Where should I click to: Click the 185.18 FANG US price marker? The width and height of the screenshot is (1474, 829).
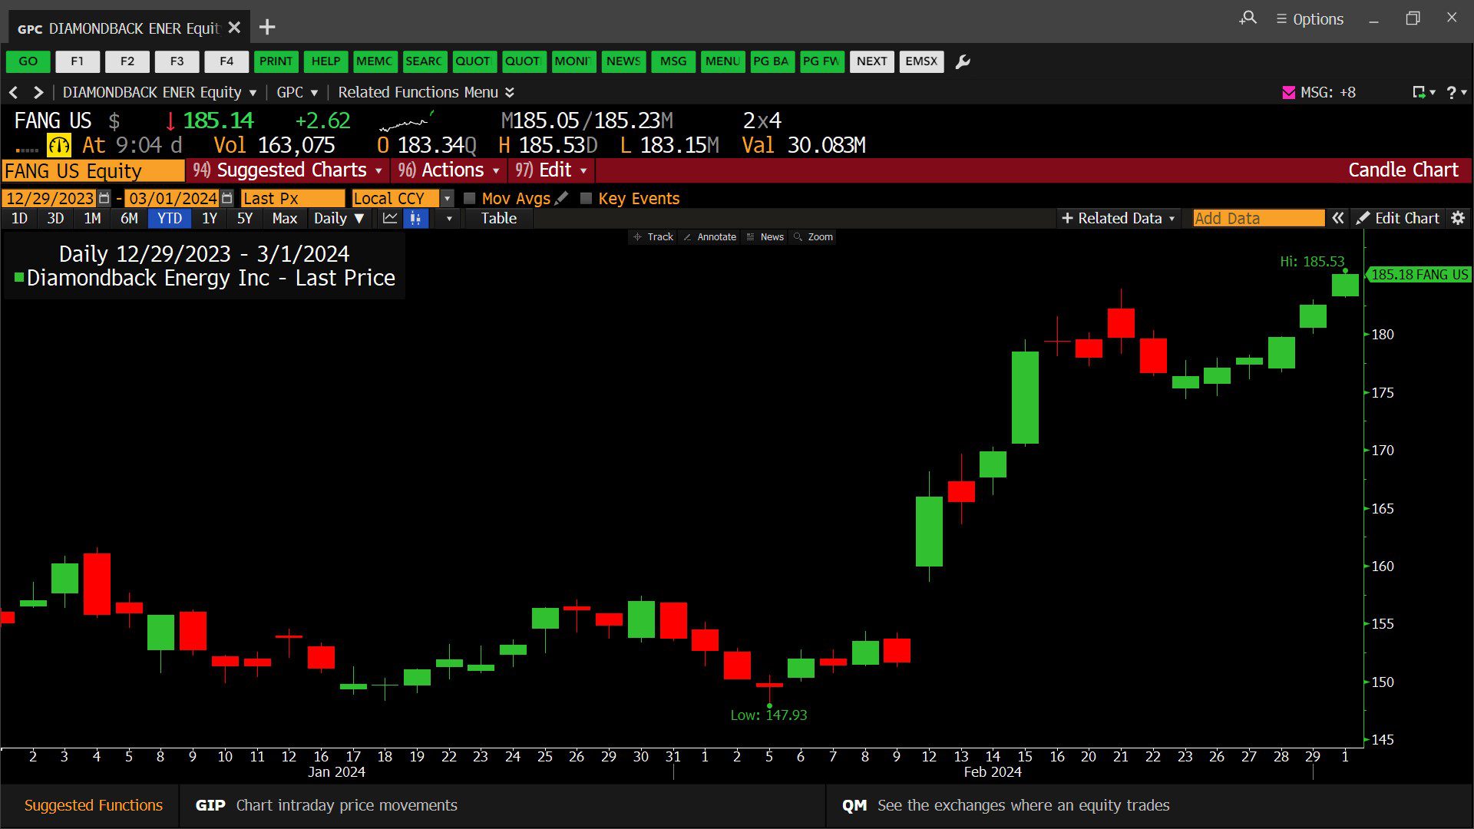[1419, 275]
